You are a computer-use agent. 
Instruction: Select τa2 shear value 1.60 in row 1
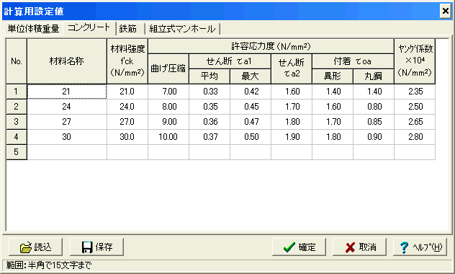[x=292, y=92]
